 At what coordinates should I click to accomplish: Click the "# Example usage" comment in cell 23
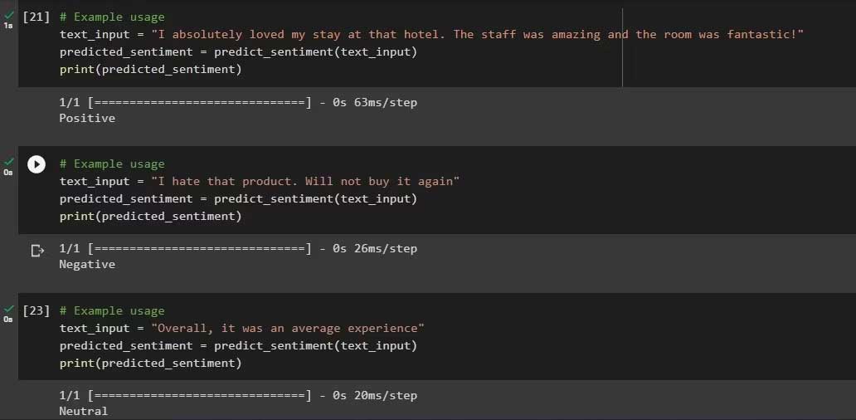tap(112, 310)
